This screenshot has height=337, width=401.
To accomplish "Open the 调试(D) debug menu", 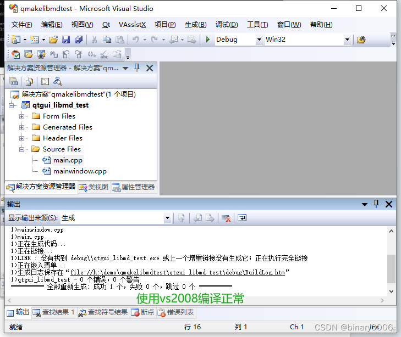I will point(227,25).
